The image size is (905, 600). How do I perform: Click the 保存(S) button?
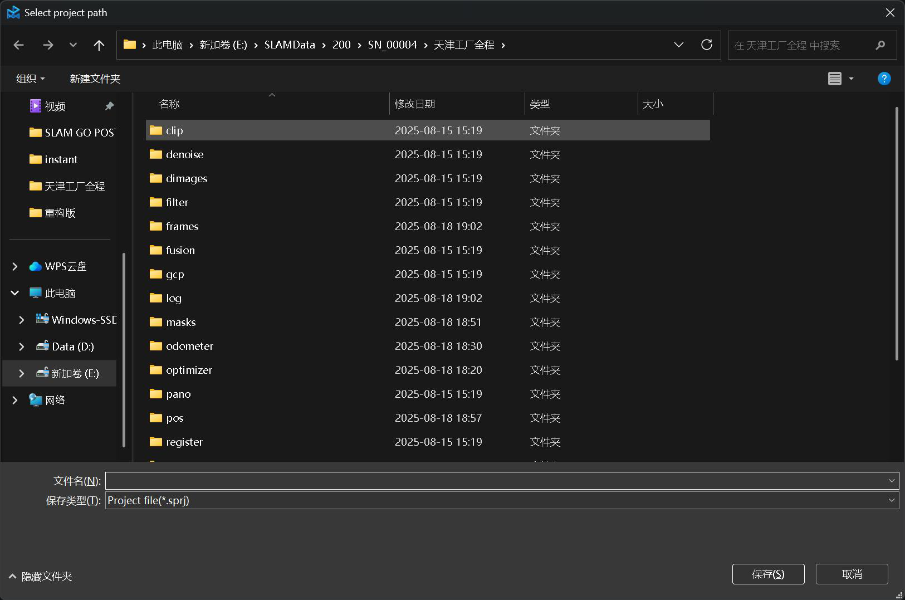tap(769, 574)
